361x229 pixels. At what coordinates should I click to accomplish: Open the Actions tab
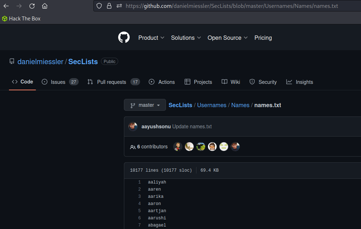162,82
